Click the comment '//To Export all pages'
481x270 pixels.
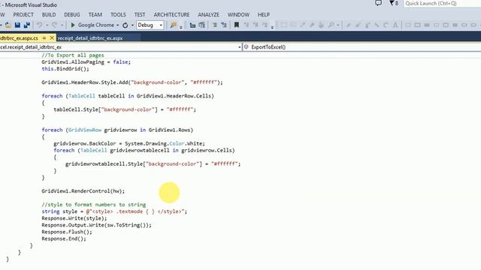[x=73, y=55]
